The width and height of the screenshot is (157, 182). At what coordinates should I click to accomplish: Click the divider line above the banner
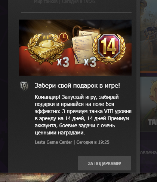[76, 12]
